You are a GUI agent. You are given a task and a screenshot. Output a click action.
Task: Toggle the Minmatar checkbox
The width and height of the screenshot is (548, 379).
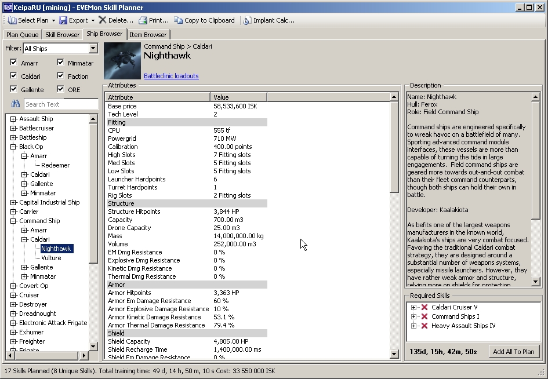60,63
